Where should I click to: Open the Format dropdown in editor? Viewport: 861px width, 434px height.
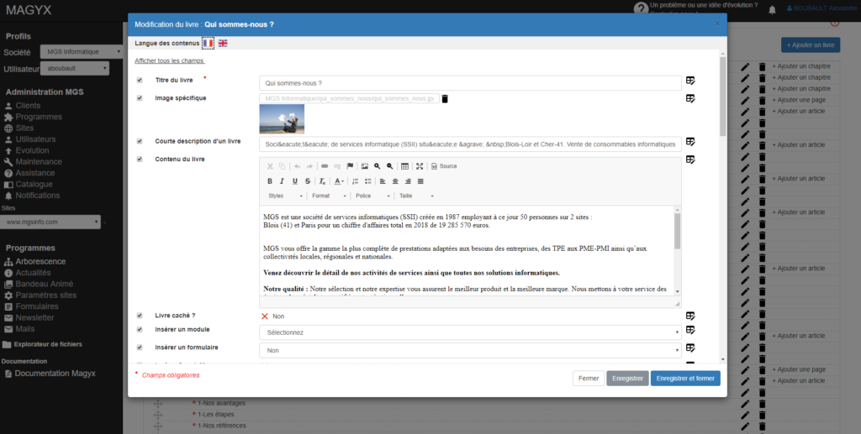[x=329, y=196]
